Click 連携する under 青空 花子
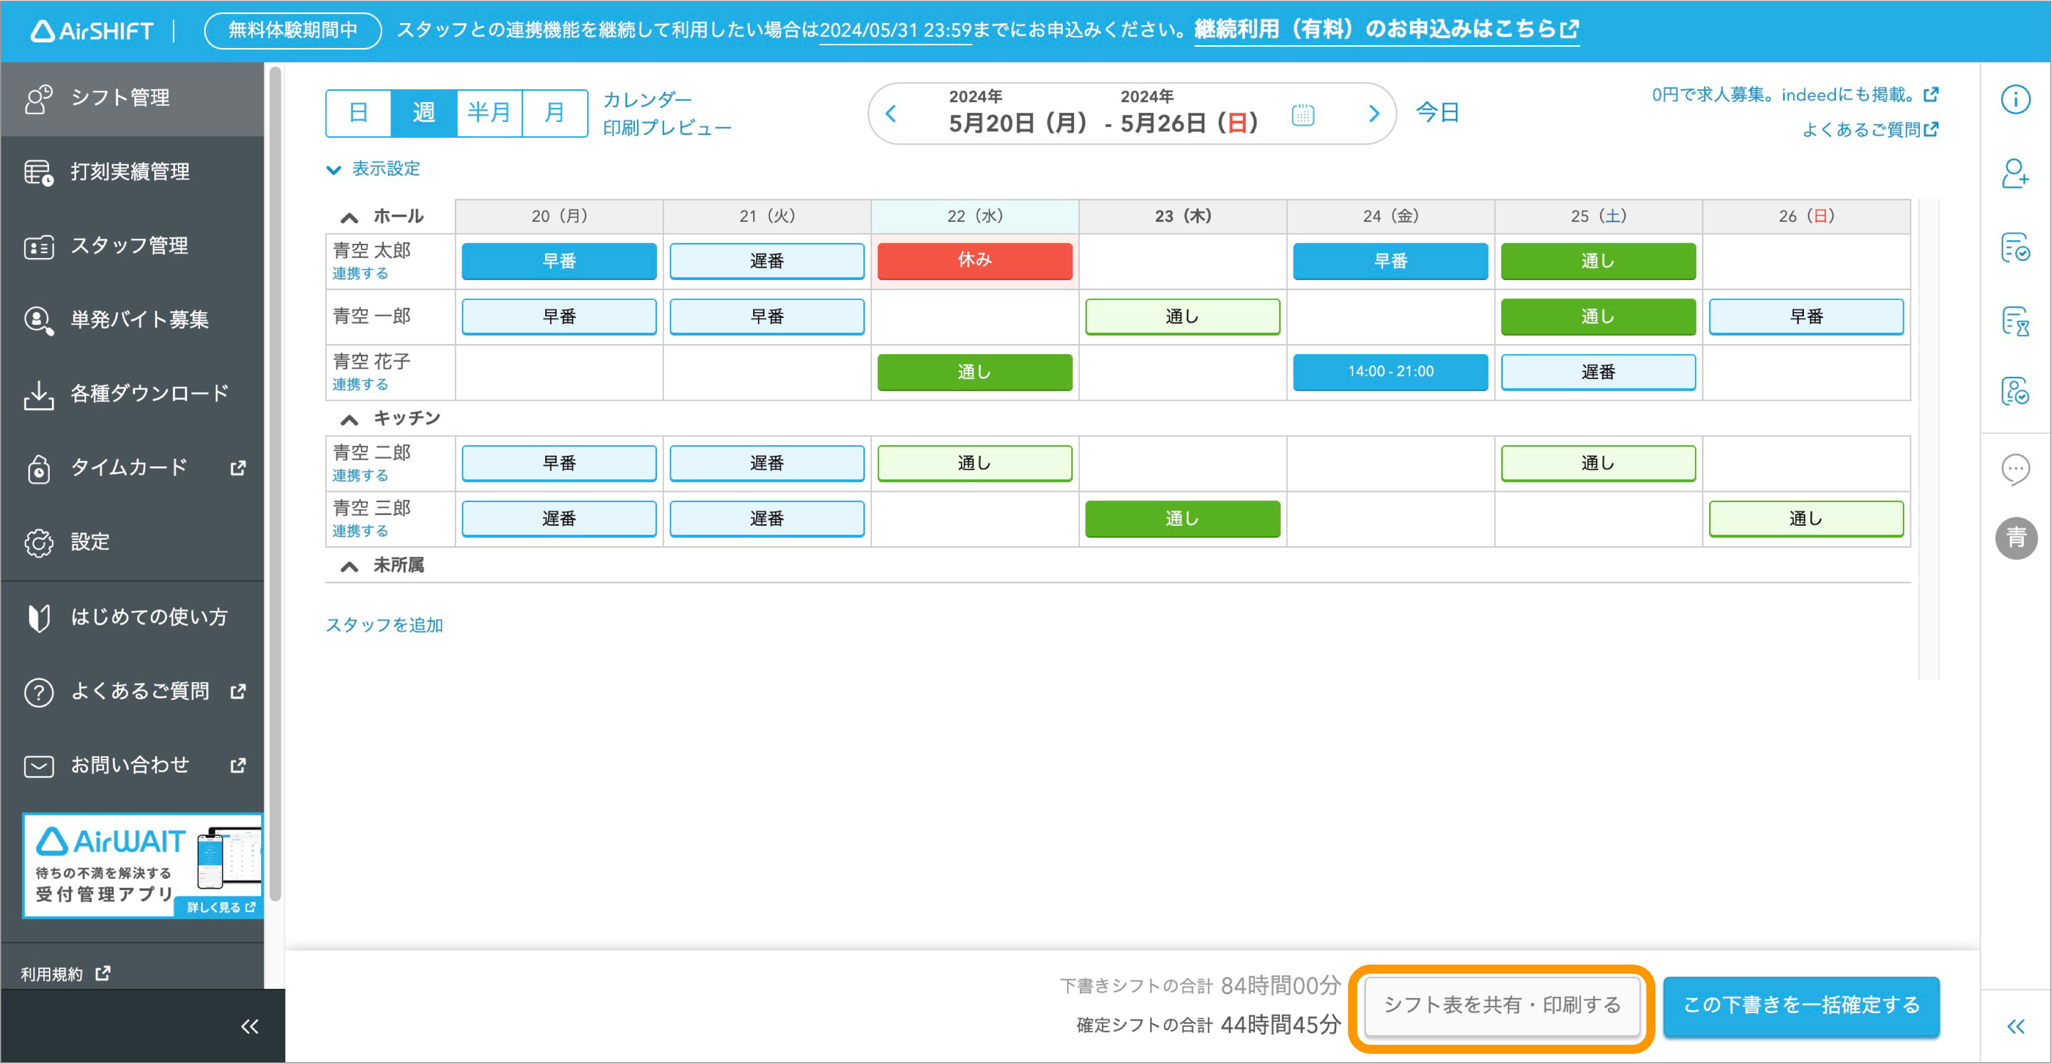This screenshot has width=2052, height=1064. coord(360,384)
